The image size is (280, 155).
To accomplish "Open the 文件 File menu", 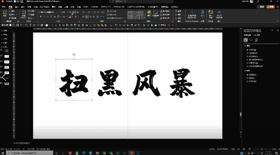I will pos(4,7).
